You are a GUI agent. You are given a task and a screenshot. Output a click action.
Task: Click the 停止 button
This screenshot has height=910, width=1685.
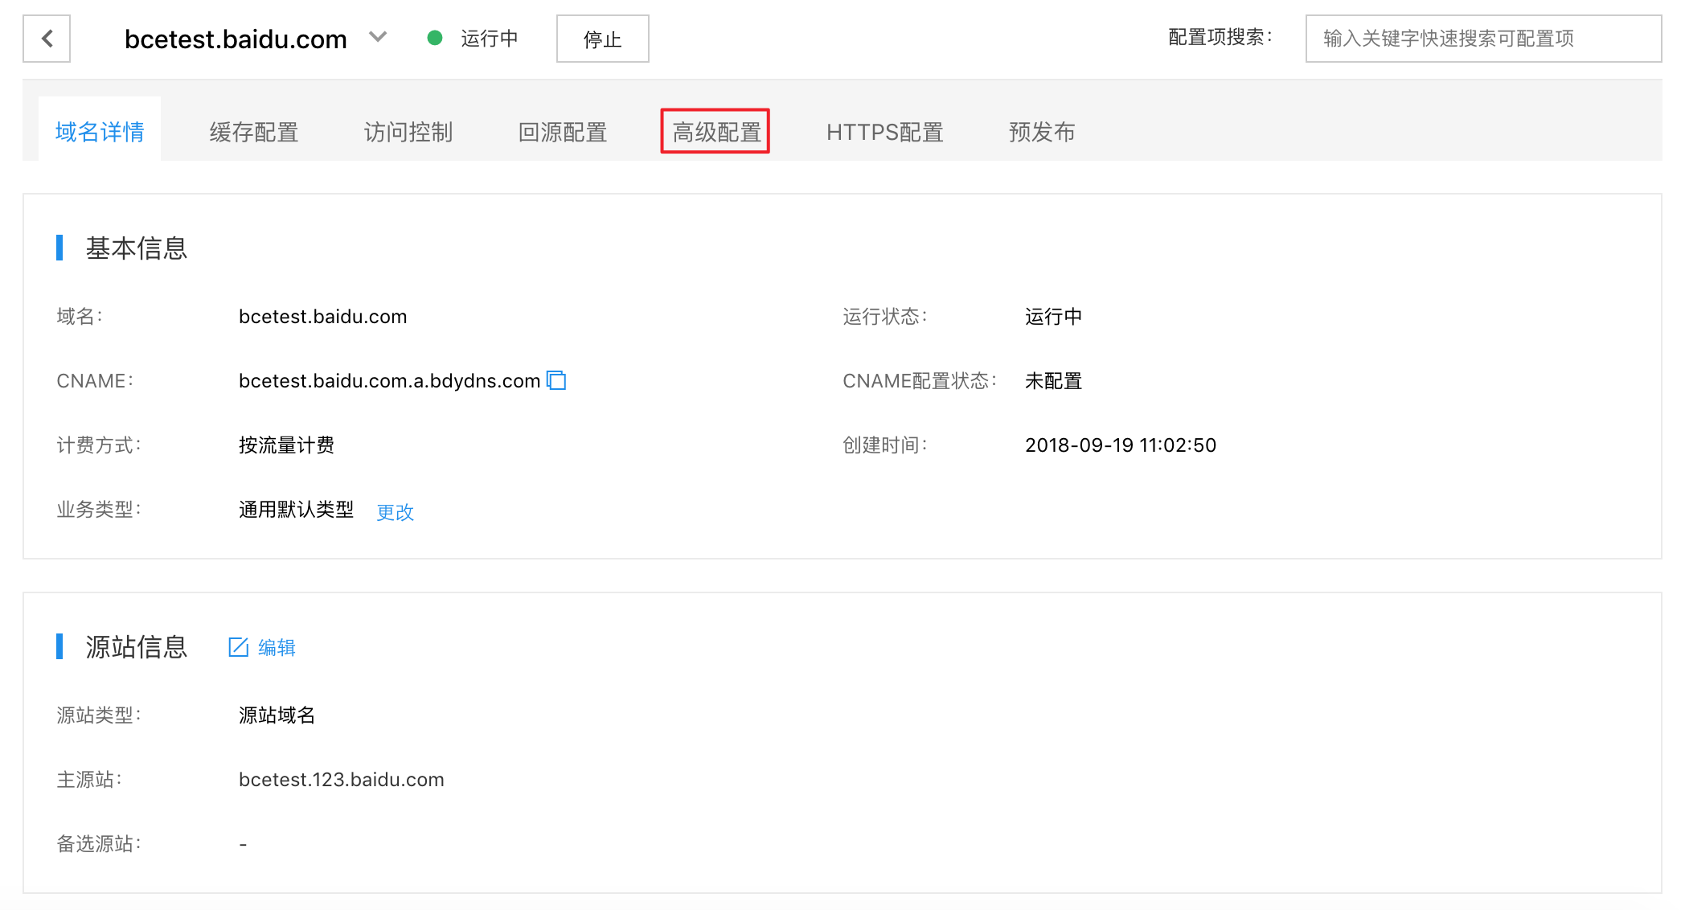point(603,39)
